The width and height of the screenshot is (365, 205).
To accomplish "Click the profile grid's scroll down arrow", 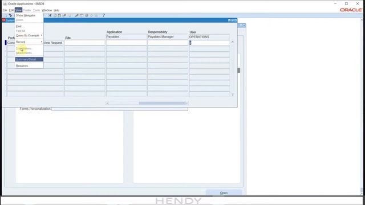I will [232, 95].
